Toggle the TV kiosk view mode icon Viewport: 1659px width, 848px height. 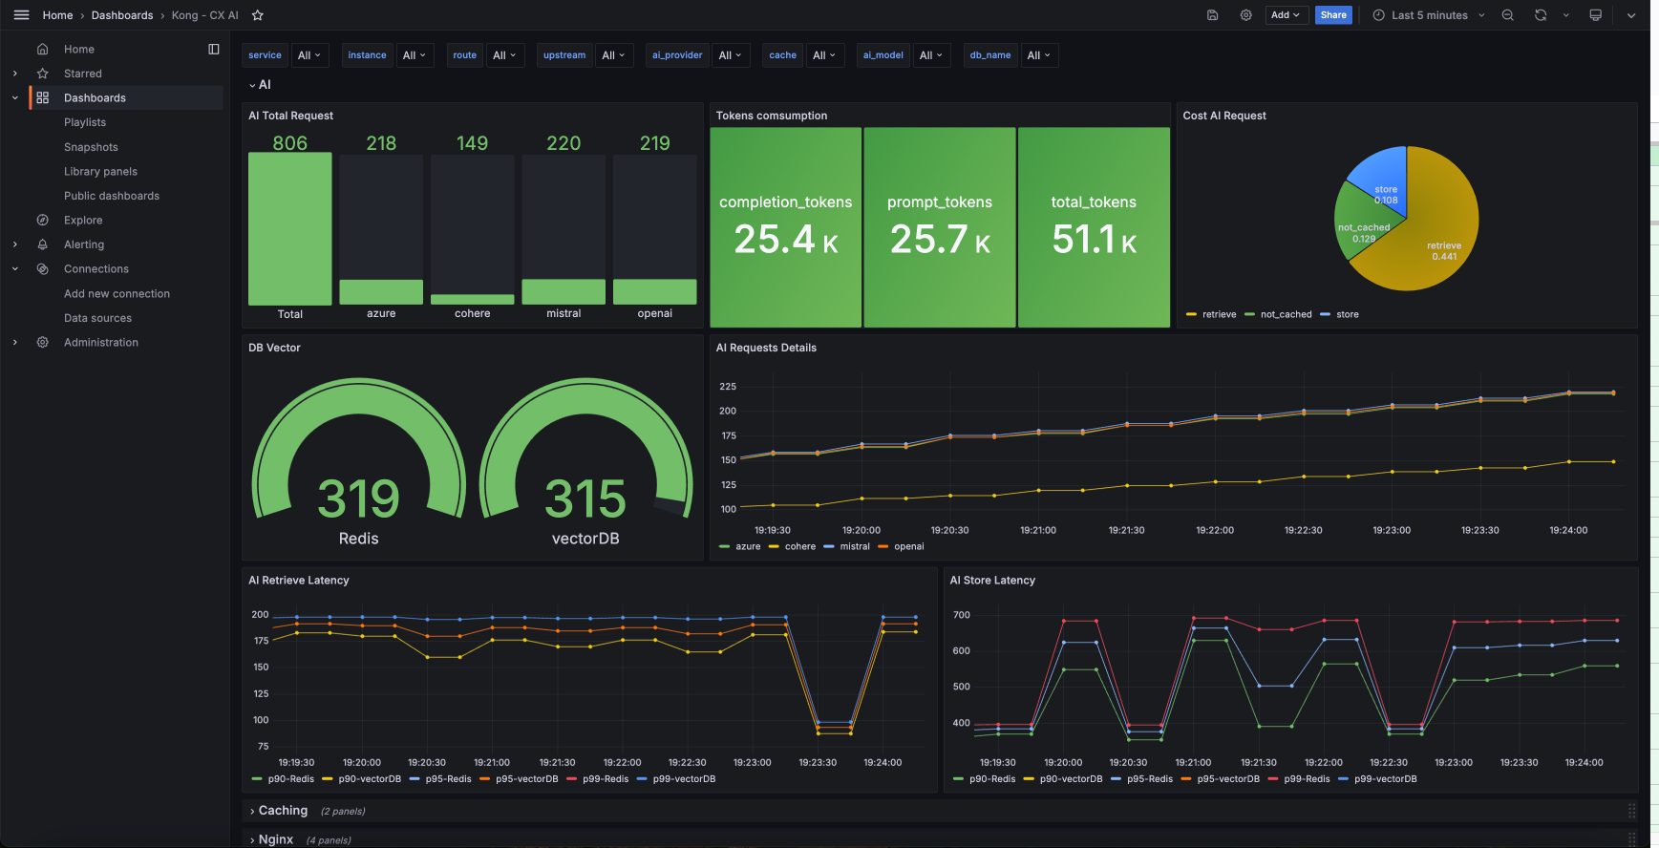click(1595, 15)
